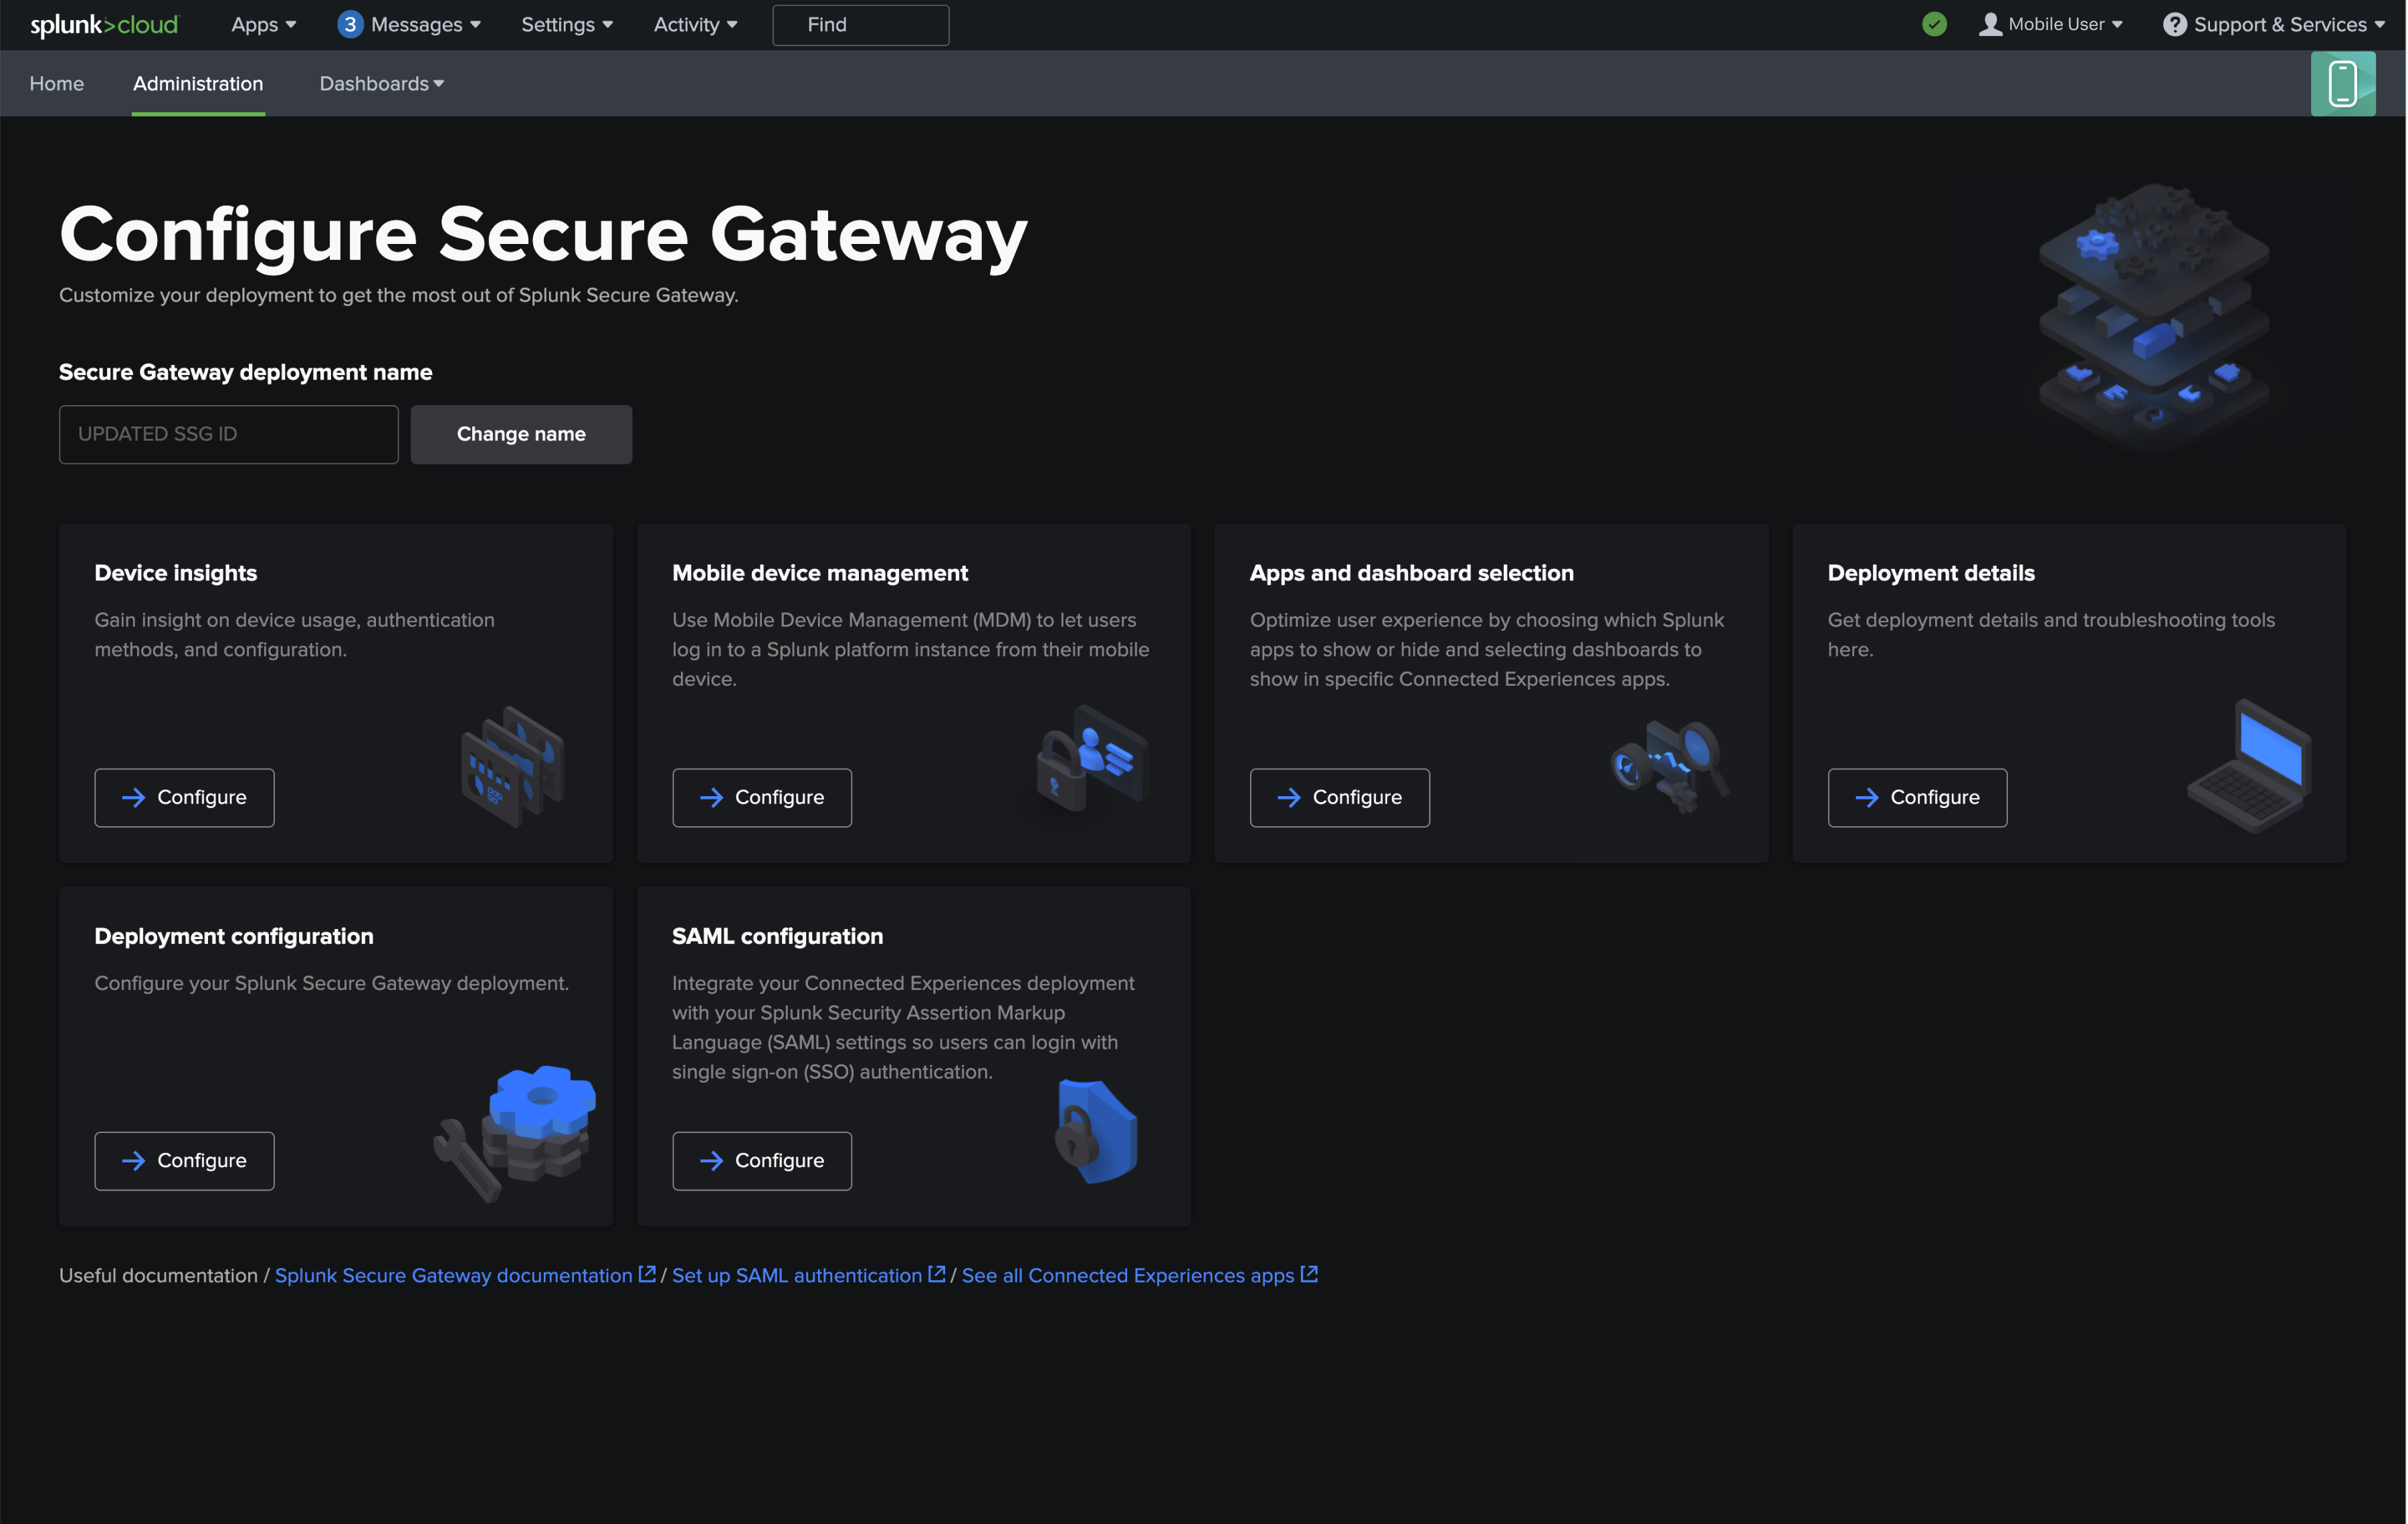
Task: Expand the Dashboards dropdown tab
Action: coord(381,83)
